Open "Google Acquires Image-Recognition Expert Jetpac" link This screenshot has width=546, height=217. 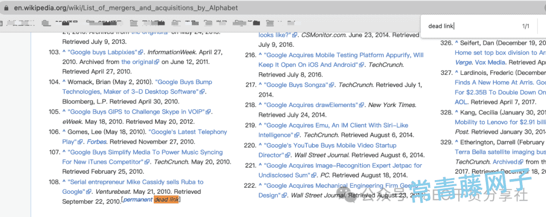(340, 171)
